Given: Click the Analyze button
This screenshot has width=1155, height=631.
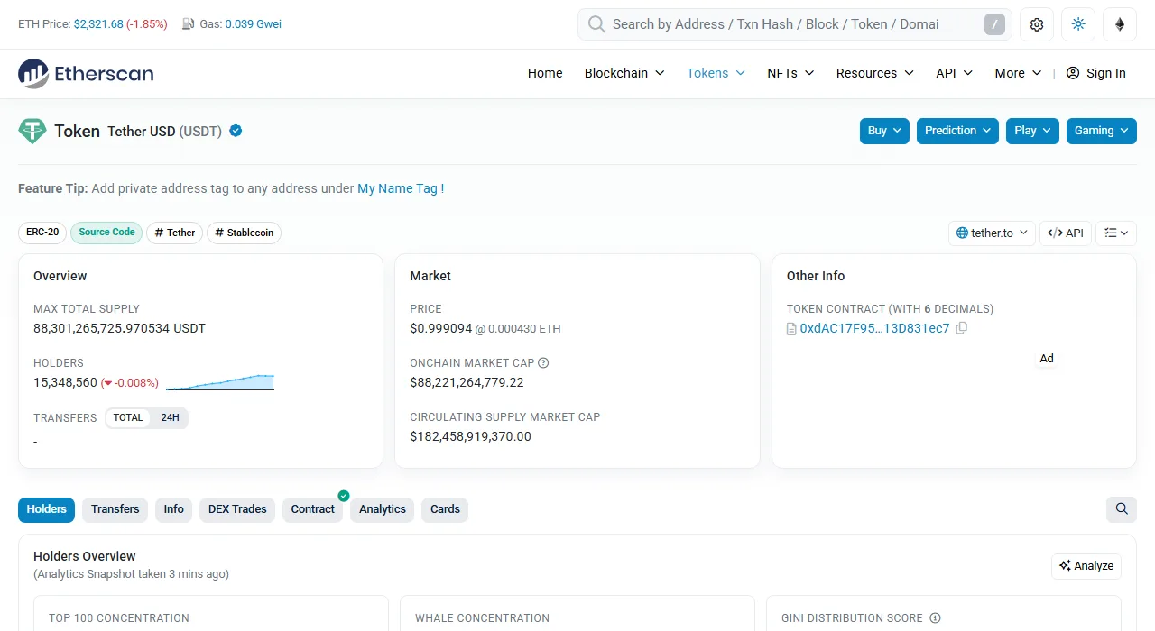Looking at the screenshot, I should coord(1086,566).
